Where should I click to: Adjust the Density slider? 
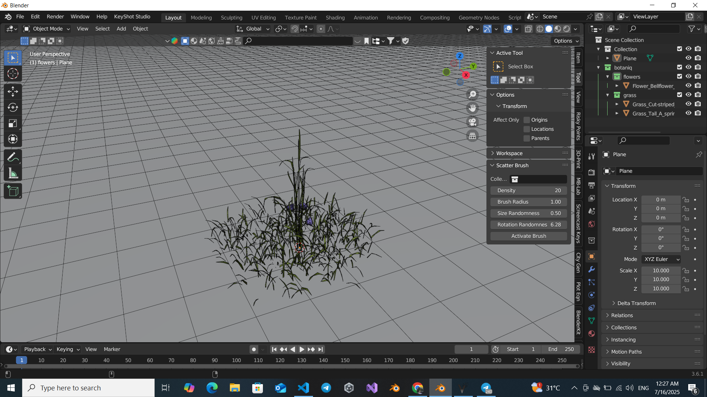528,190
